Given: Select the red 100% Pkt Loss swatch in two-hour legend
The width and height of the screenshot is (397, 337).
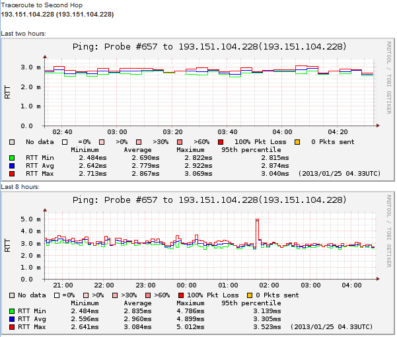Looking at the screenshot, I should tap(220, 141).
